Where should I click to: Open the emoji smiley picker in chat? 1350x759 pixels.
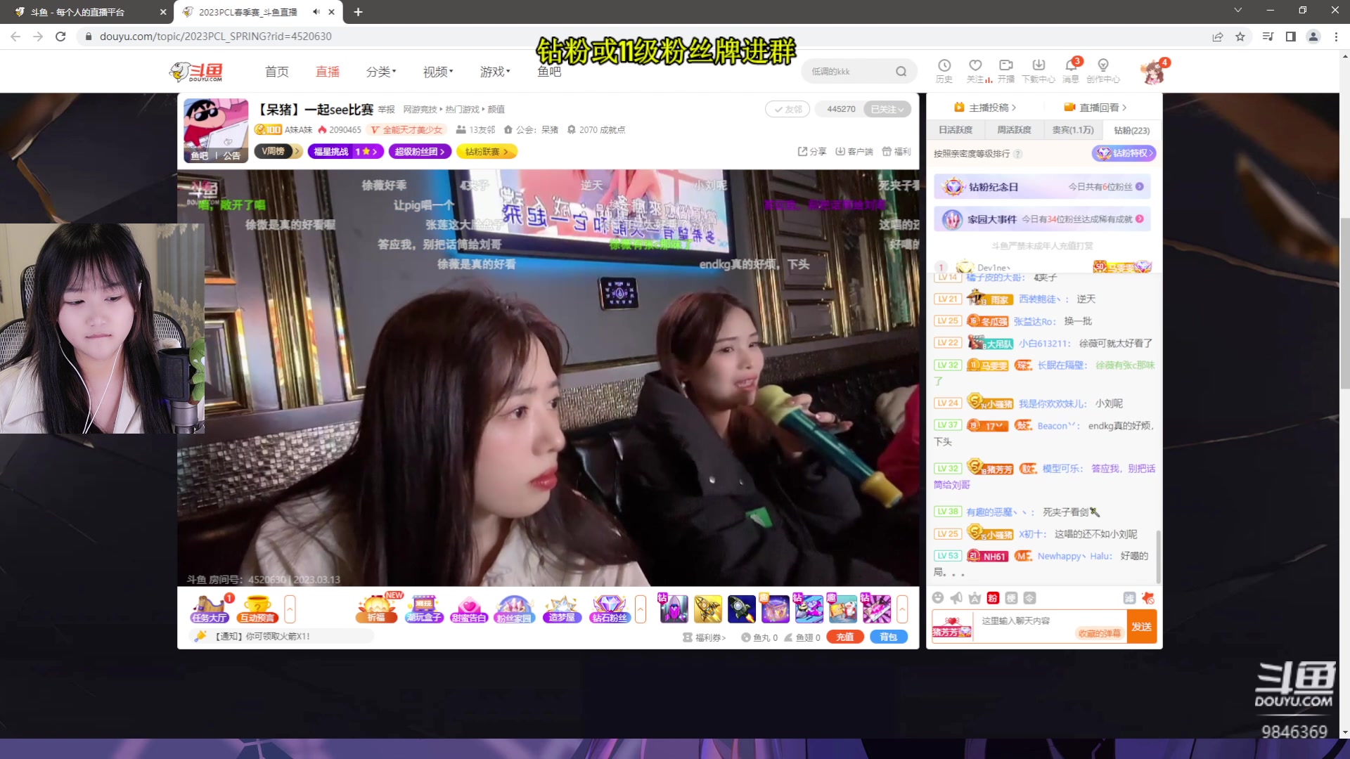coord(938,598)
